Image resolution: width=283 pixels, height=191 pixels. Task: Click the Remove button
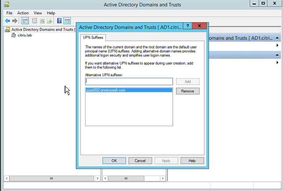(188, 91)
